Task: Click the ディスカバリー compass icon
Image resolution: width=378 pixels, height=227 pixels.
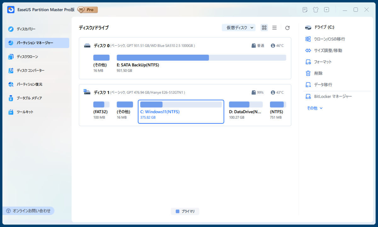Action: [11, 29]
